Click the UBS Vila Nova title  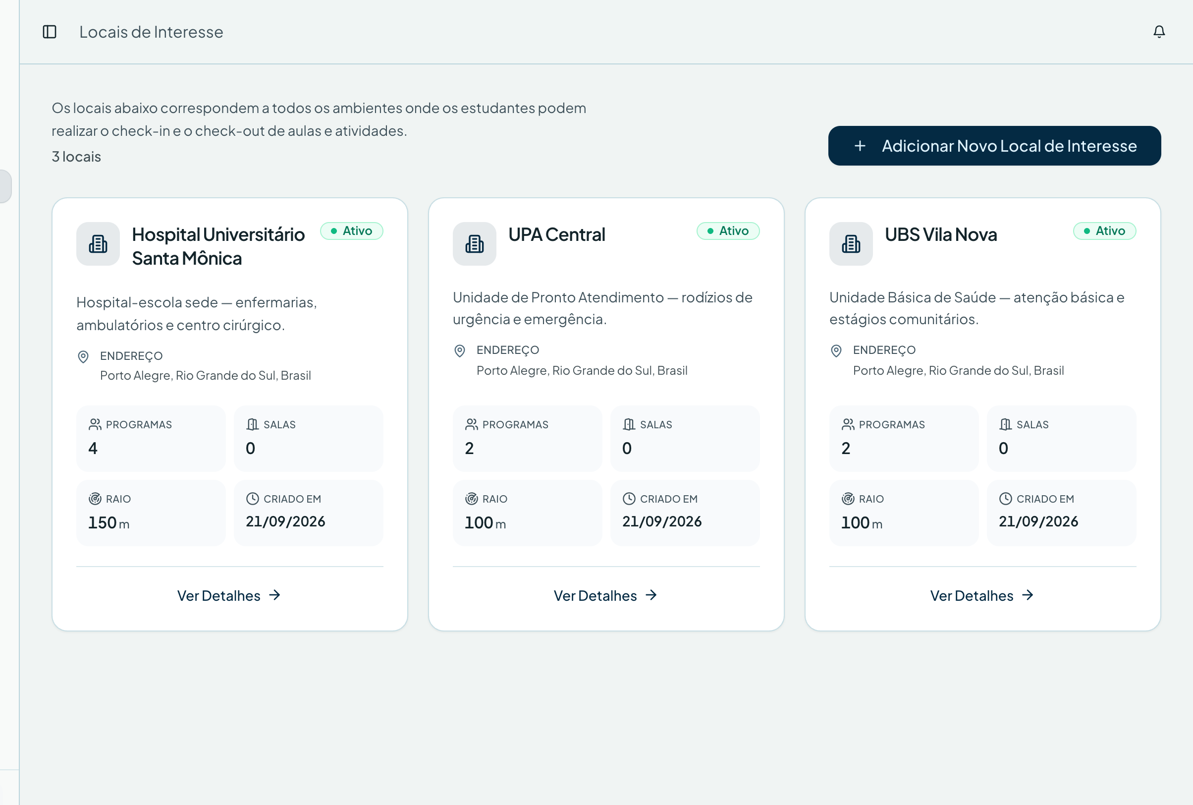(941, 234)
